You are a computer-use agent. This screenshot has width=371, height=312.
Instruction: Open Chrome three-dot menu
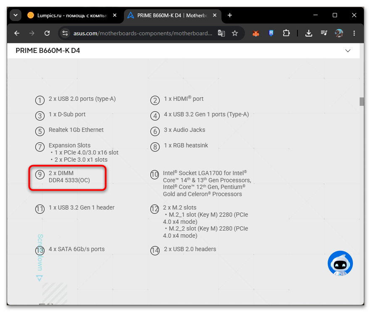click(x=354, y=33)
